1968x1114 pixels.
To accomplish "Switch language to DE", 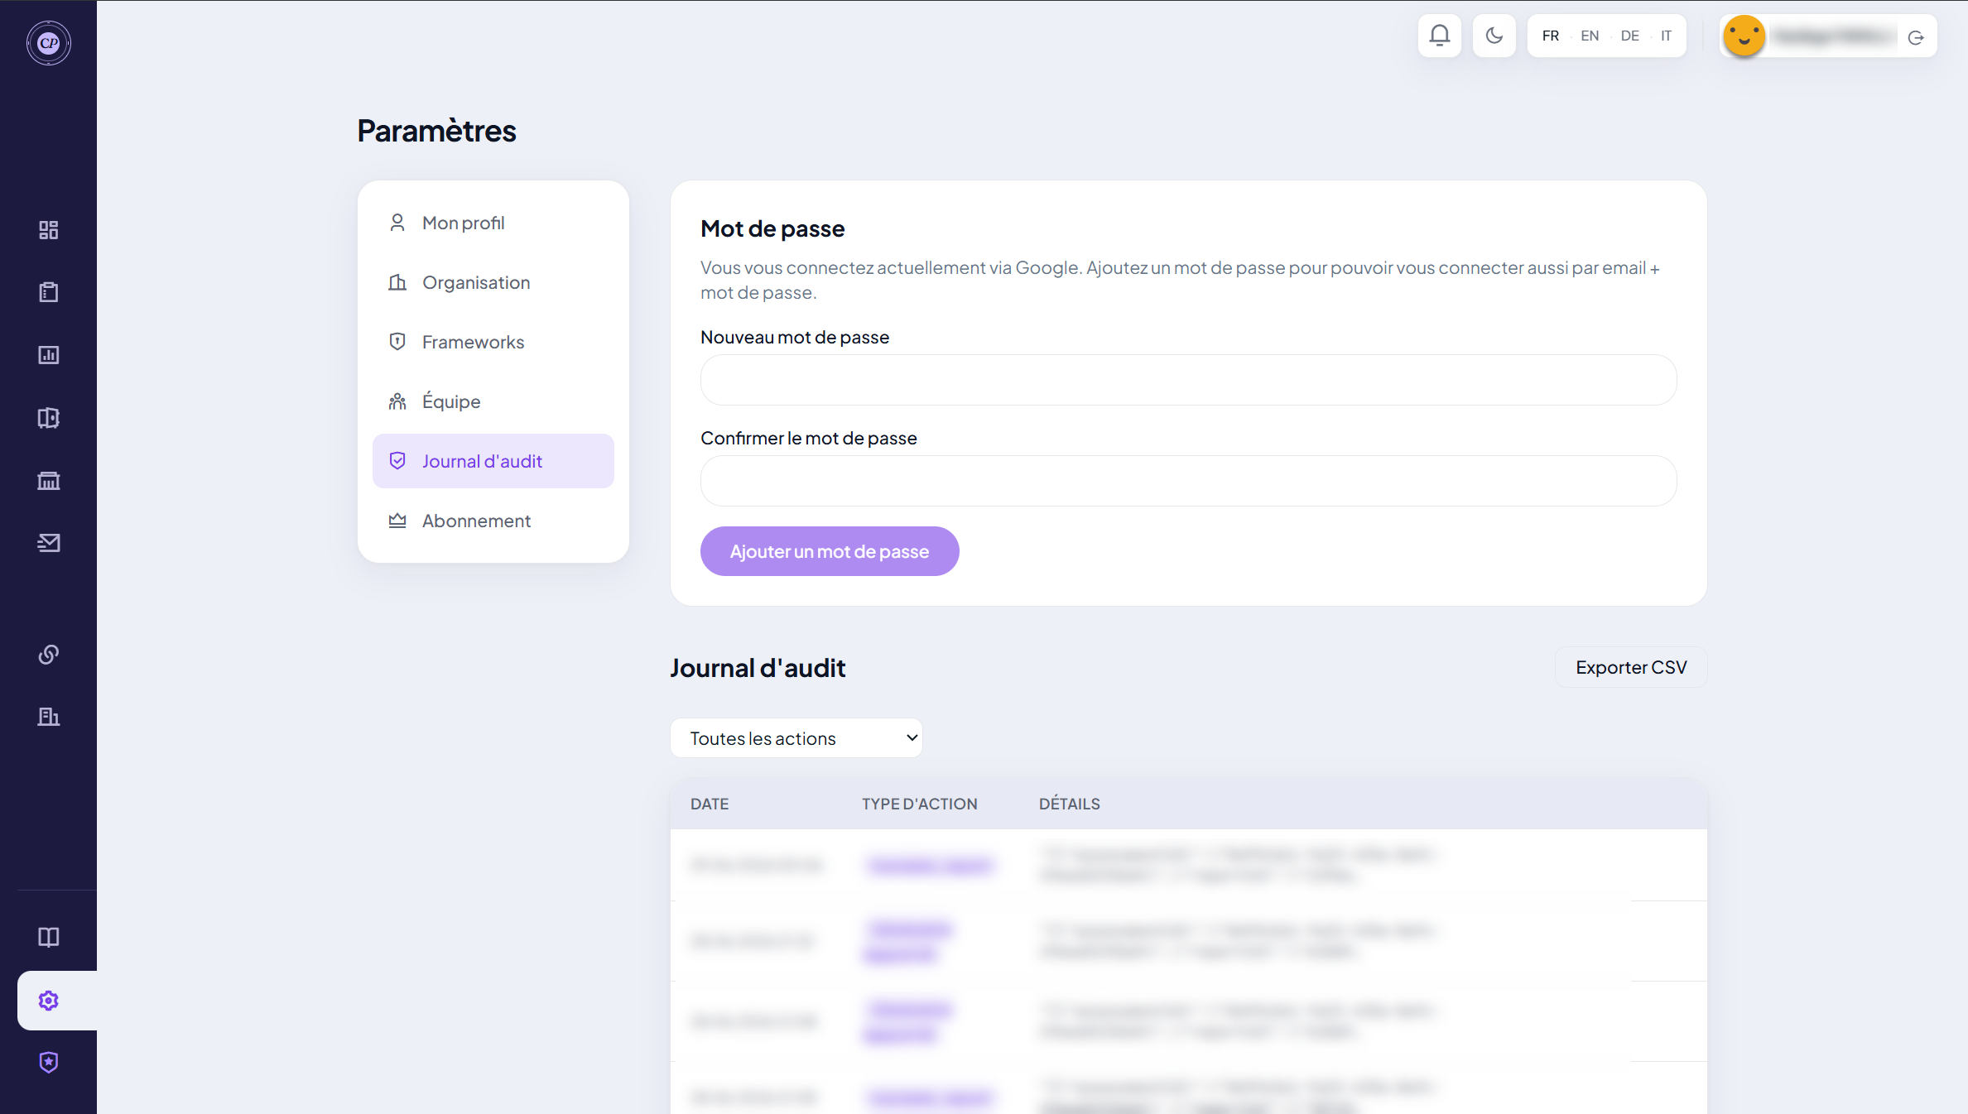I will (x=1629, y=36).
